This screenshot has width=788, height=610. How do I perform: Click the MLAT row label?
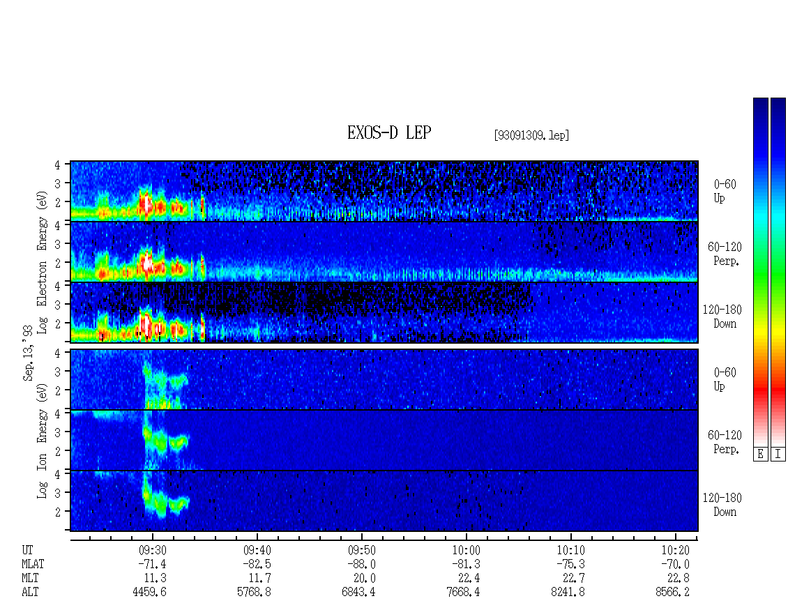click(x=33, y=564)
